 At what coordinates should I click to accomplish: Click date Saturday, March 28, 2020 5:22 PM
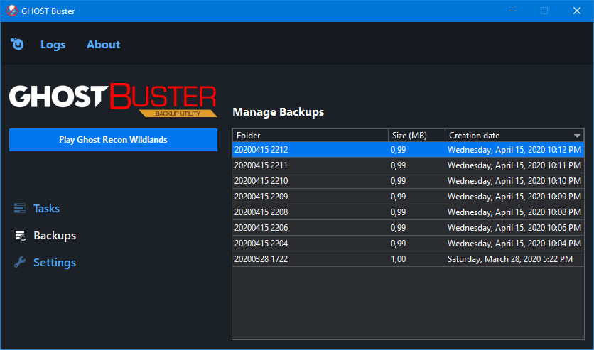pyautogui.click(x=510, y=259)
